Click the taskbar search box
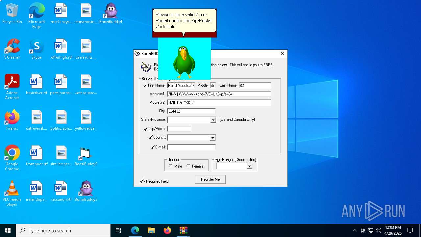Screen dimensions: 421x237 [x=63, y=230]
